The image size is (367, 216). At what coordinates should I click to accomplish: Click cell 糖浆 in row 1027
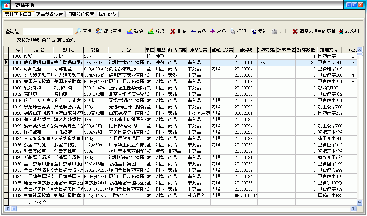[x=161, y=151]
